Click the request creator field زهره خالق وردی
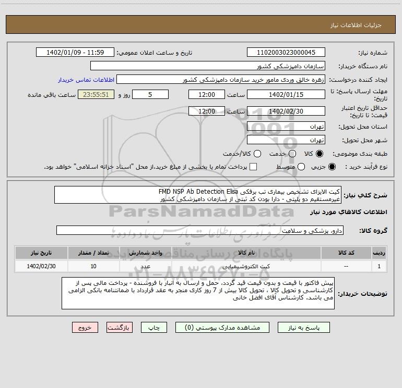Viewport: 402px width, 388px height. coord(221,80)
